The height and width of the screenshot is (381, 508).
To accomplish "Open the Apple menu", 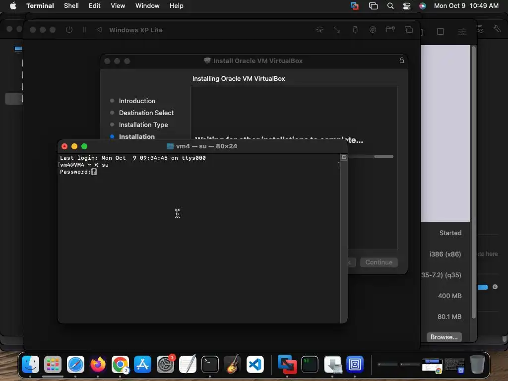I will [x=13, y=5].
